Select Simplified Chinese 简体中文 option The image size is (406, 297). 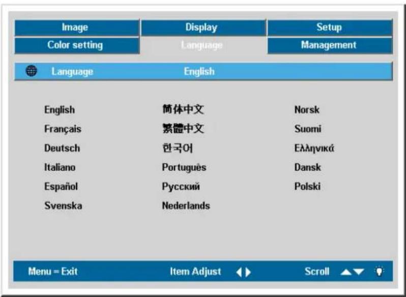183,109
